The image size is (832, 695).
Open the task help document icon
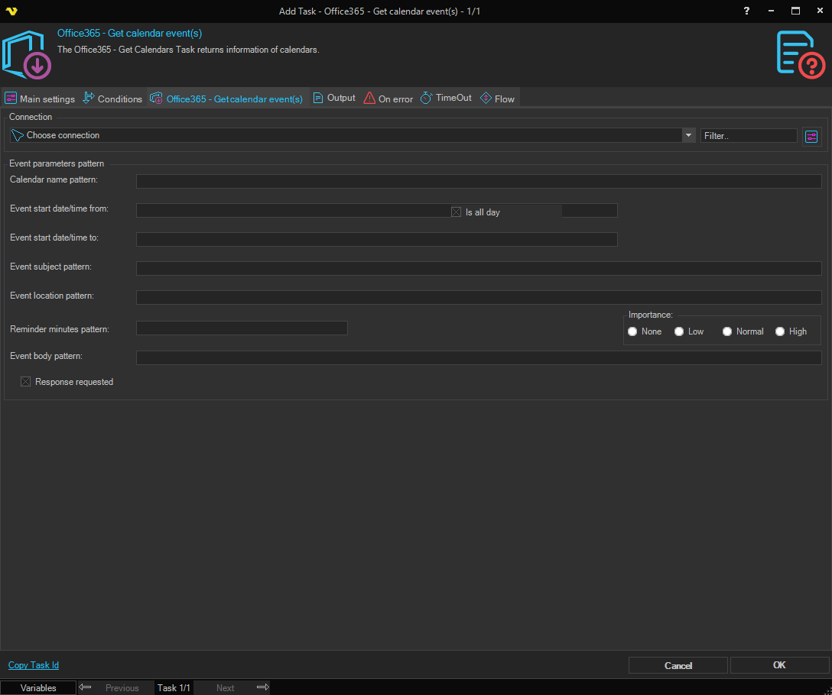800,54
